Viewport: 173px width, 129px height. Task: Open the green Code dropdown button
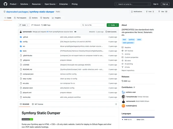(113, 25)
